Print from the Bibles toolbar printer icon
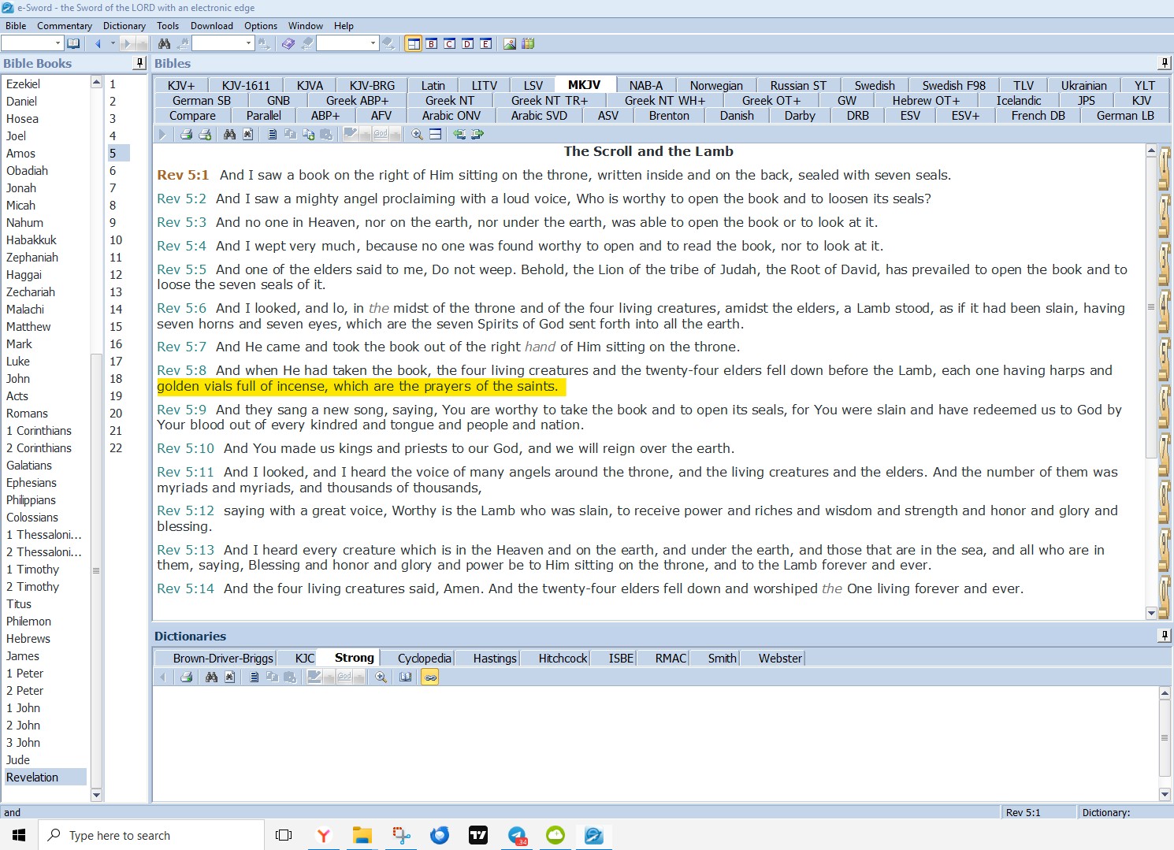Screen dimensions: 1174x850 coord(186,134)
